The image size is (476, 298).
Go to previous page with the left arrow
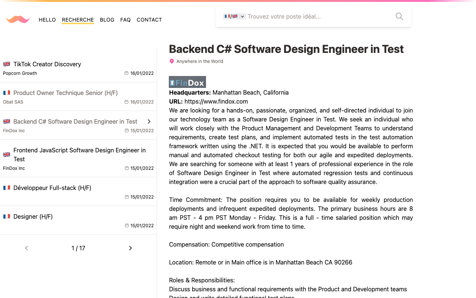[26, 248]
